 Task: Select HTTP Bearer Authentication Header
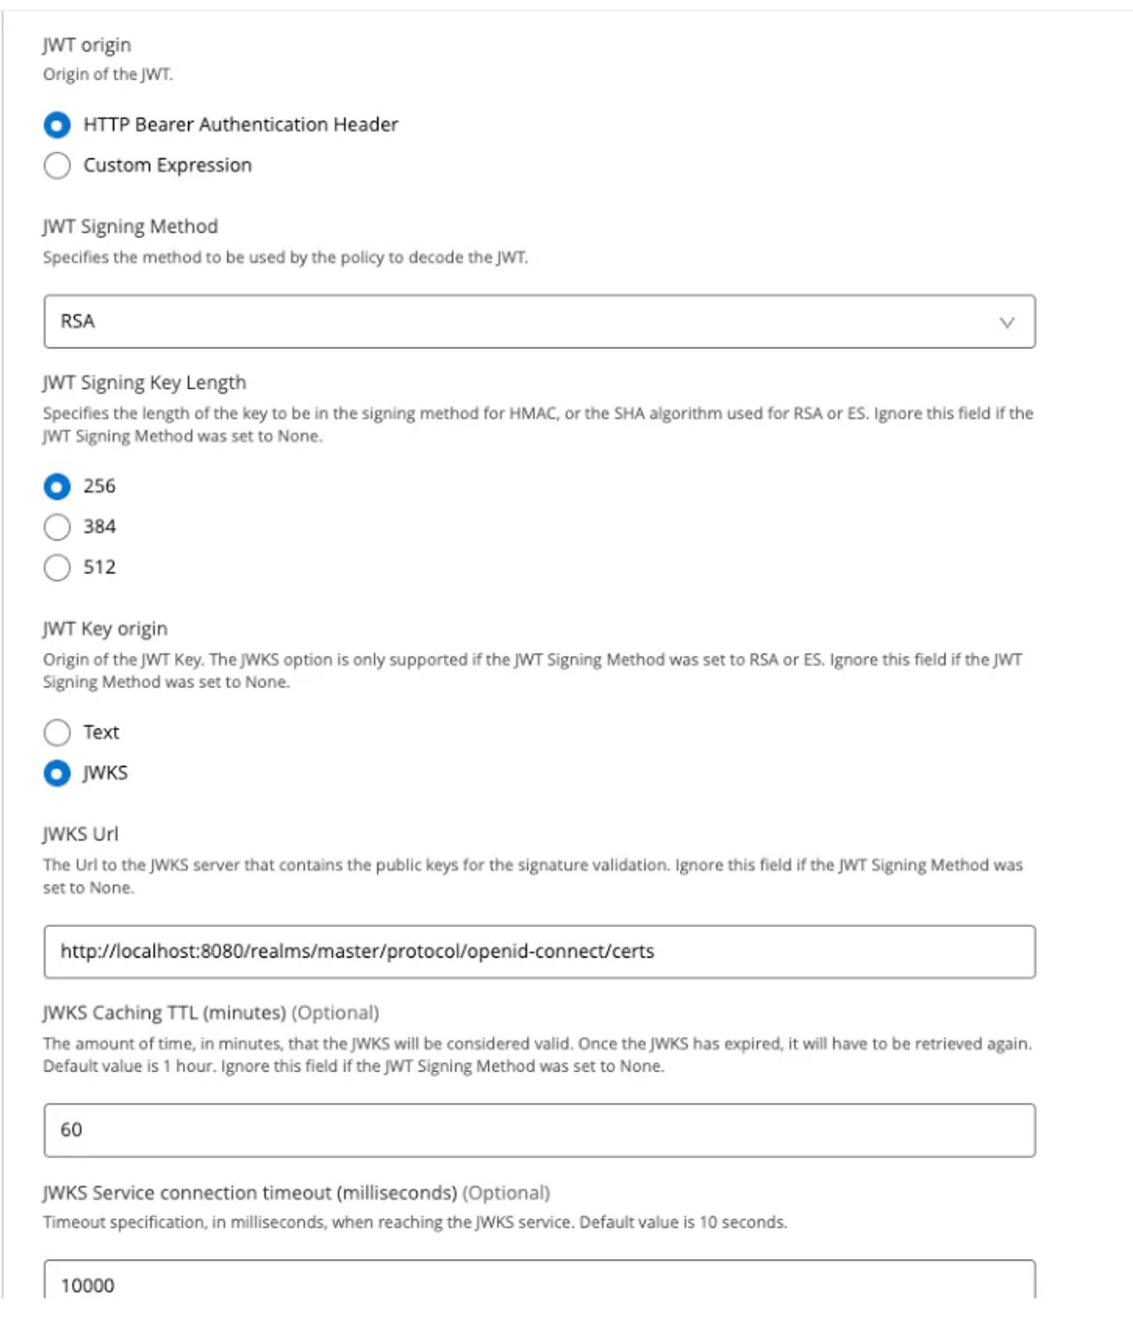point(58,125)
